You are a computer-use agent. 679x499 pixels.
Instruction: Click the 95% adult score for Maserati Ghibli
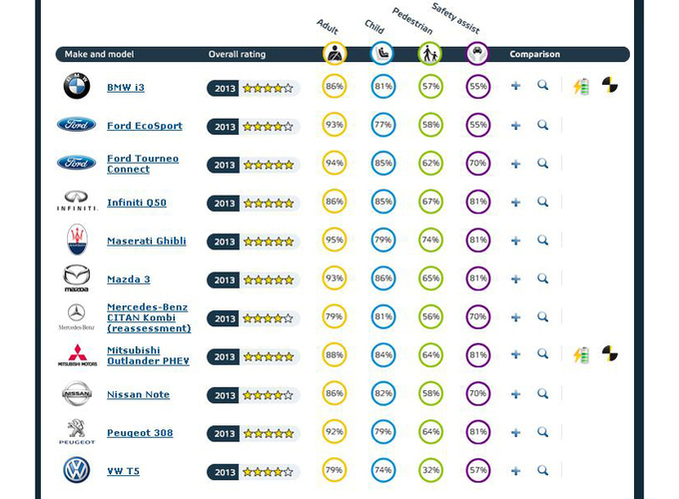334,241
